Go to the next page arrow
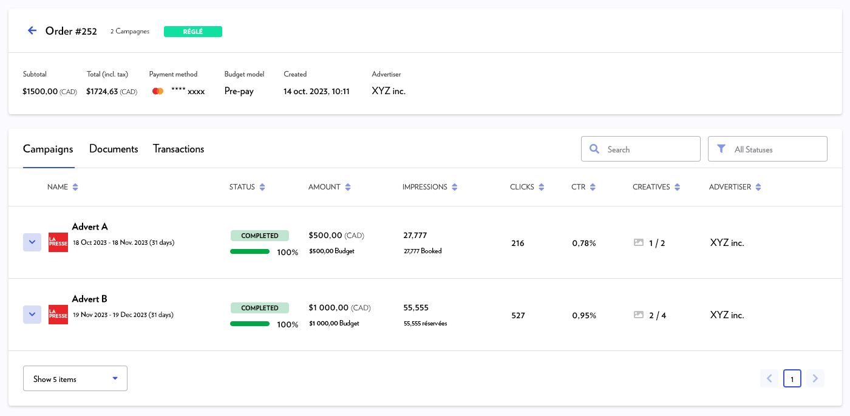 click(x=815, y=378)
